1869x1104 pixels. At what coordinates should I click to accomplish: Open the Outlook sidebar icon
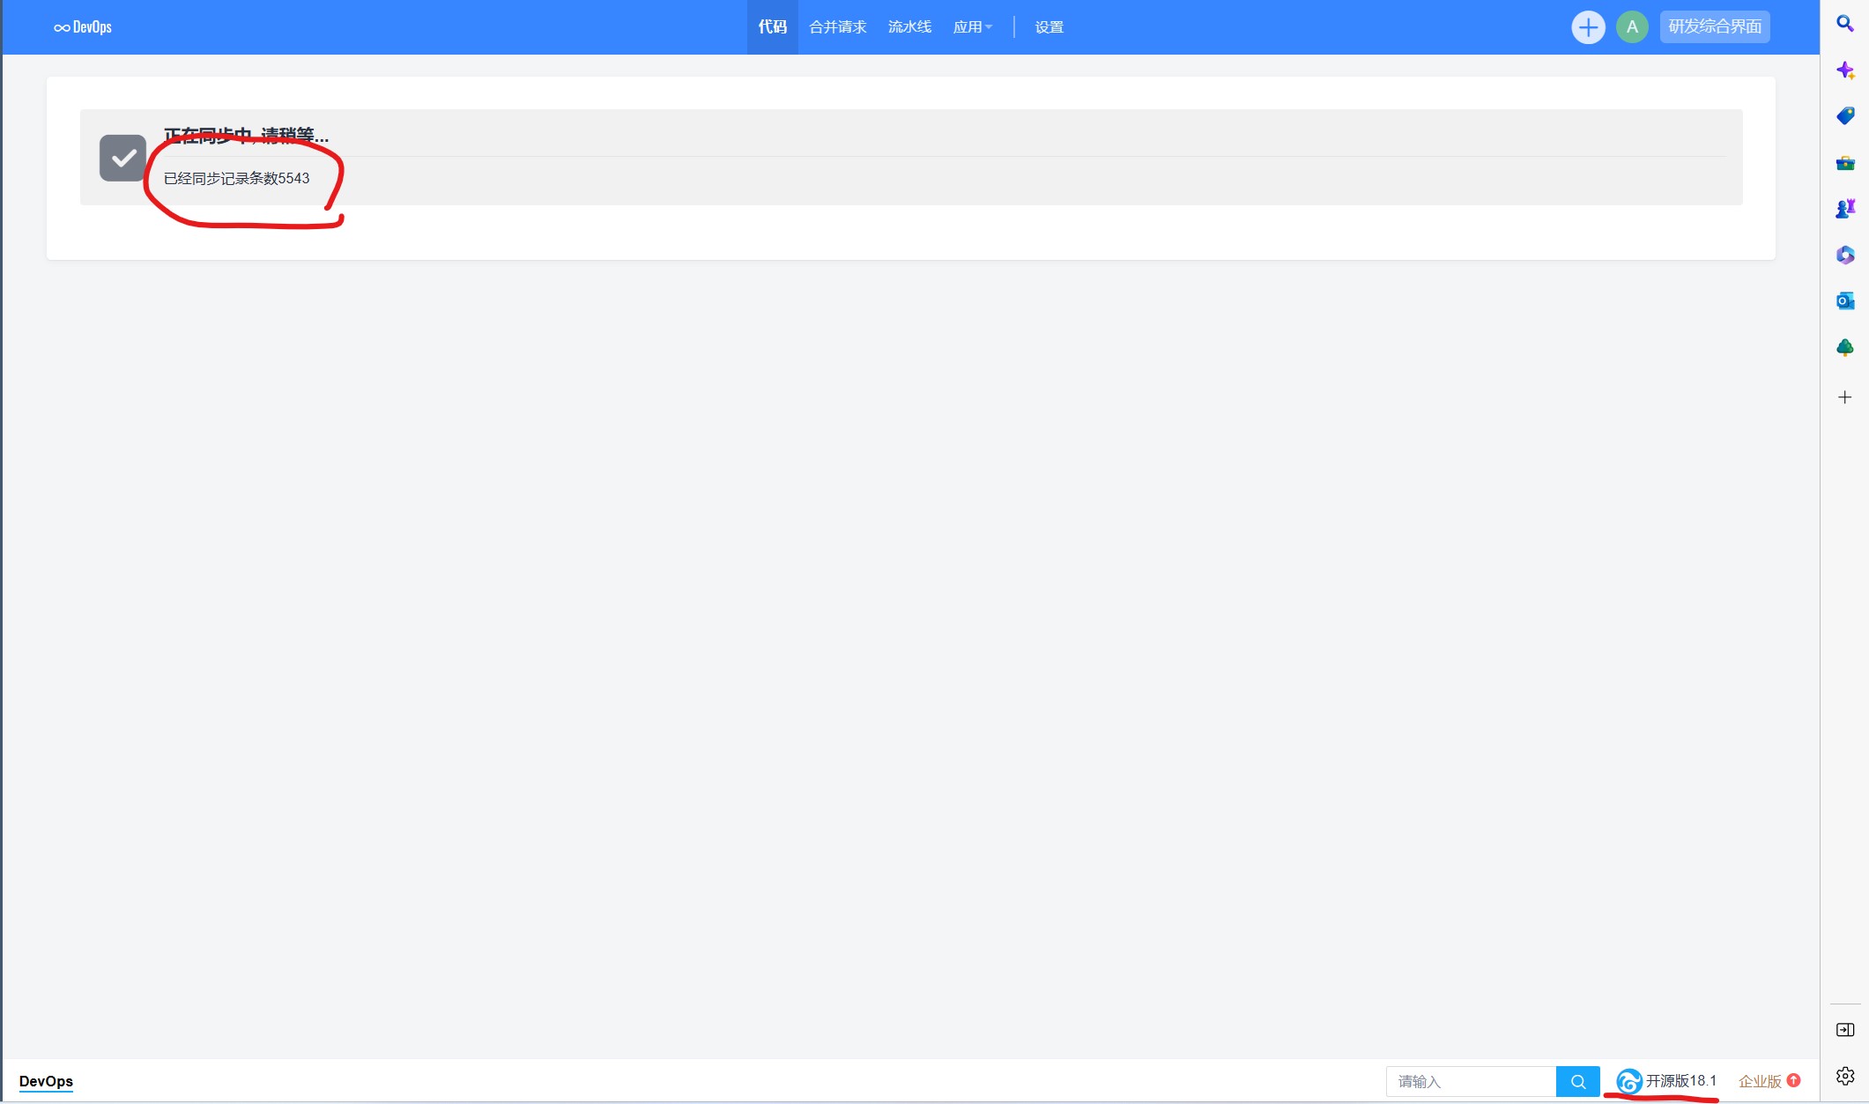point(1844,301)
